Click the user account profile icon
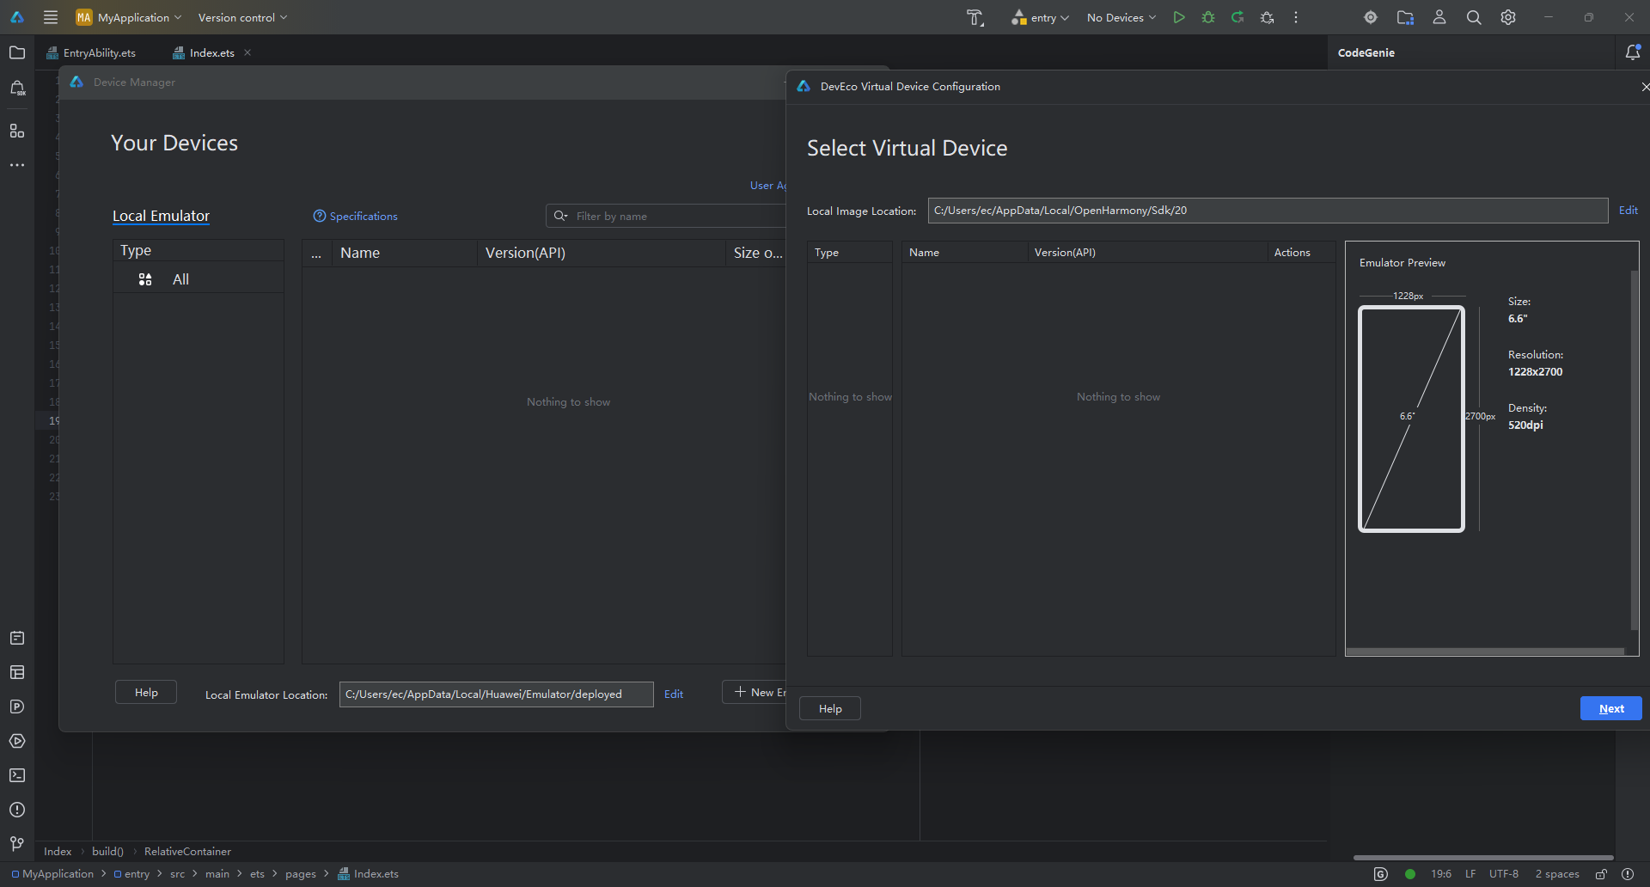Viewport: 1650px width, 887px height. tap(1439, 17)
